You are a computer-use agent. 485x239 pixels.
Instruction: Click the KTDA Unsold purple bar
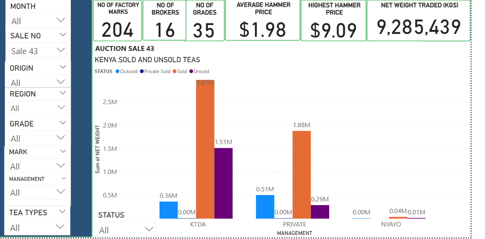click(x=223, y=183)
